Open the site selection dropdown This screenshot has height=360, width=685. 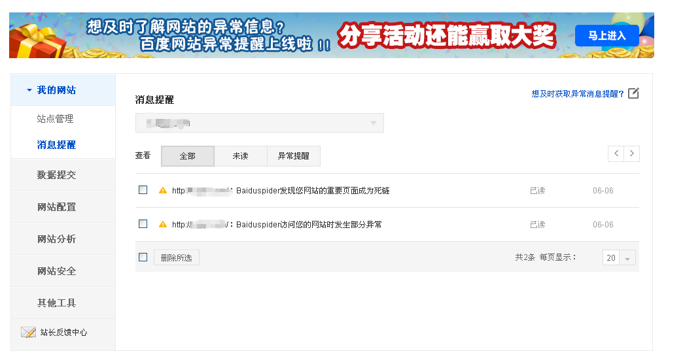(x=259, y=123)
